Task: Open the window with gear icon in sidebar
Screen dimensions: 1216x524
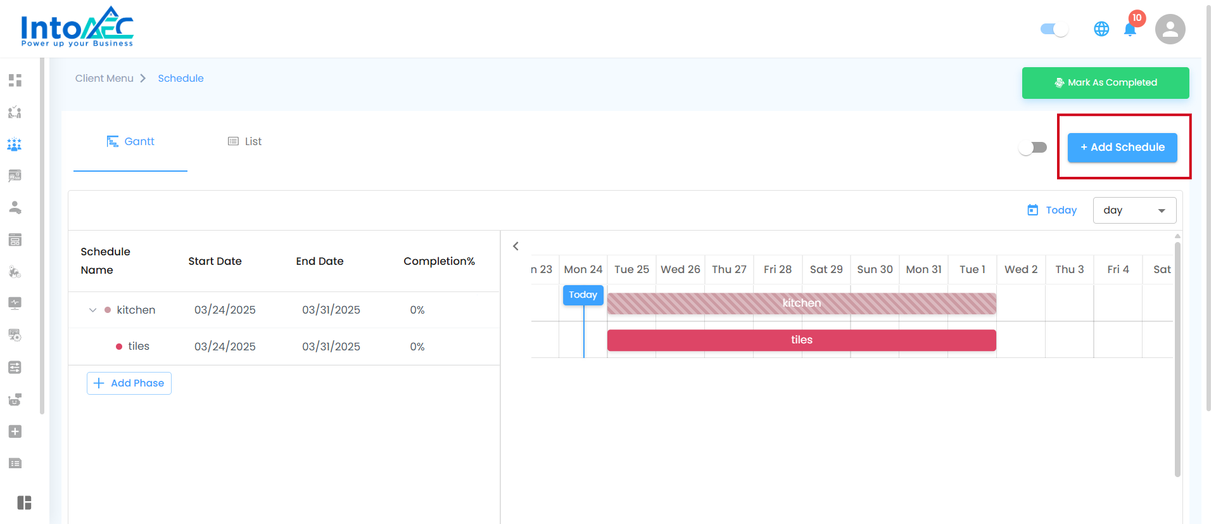Action: tap(15, 335)
